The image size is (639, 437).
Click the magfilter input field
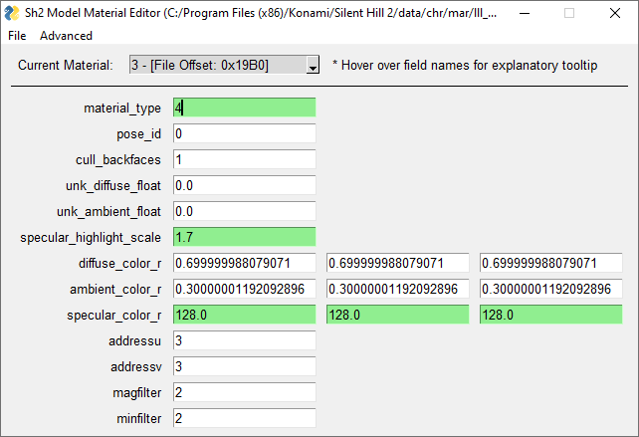coord(244,392)
